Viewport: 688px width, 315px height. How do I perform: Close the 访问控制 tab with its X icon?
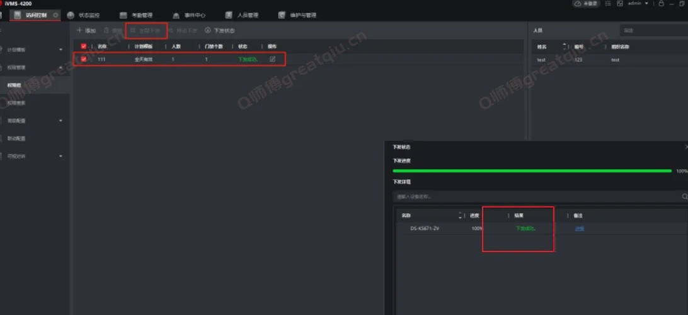tap(56, 15)
